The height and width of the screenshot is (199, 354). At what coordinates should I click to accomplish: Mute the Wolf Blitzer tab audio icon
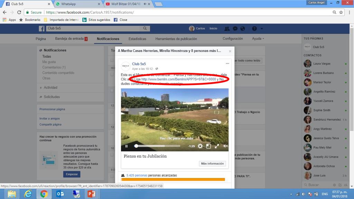point(145,4)
